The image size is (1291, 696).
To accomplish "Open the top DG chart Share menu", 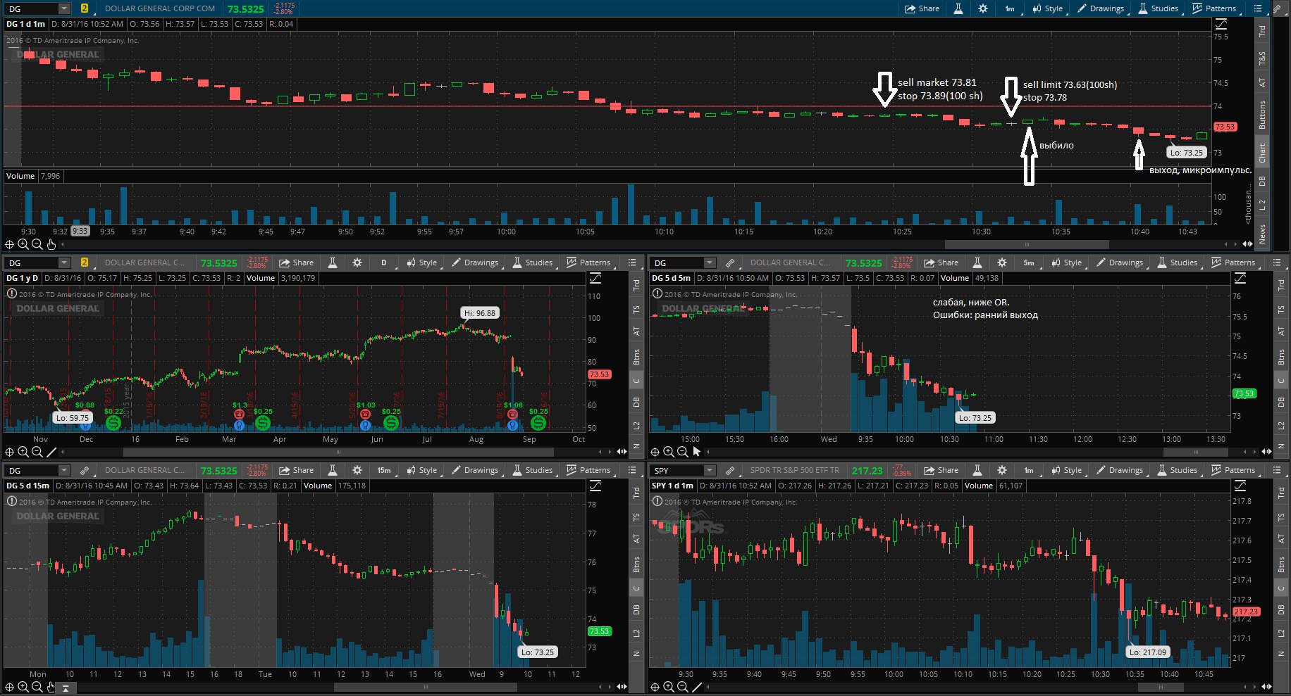I will (x=922, y=8).
